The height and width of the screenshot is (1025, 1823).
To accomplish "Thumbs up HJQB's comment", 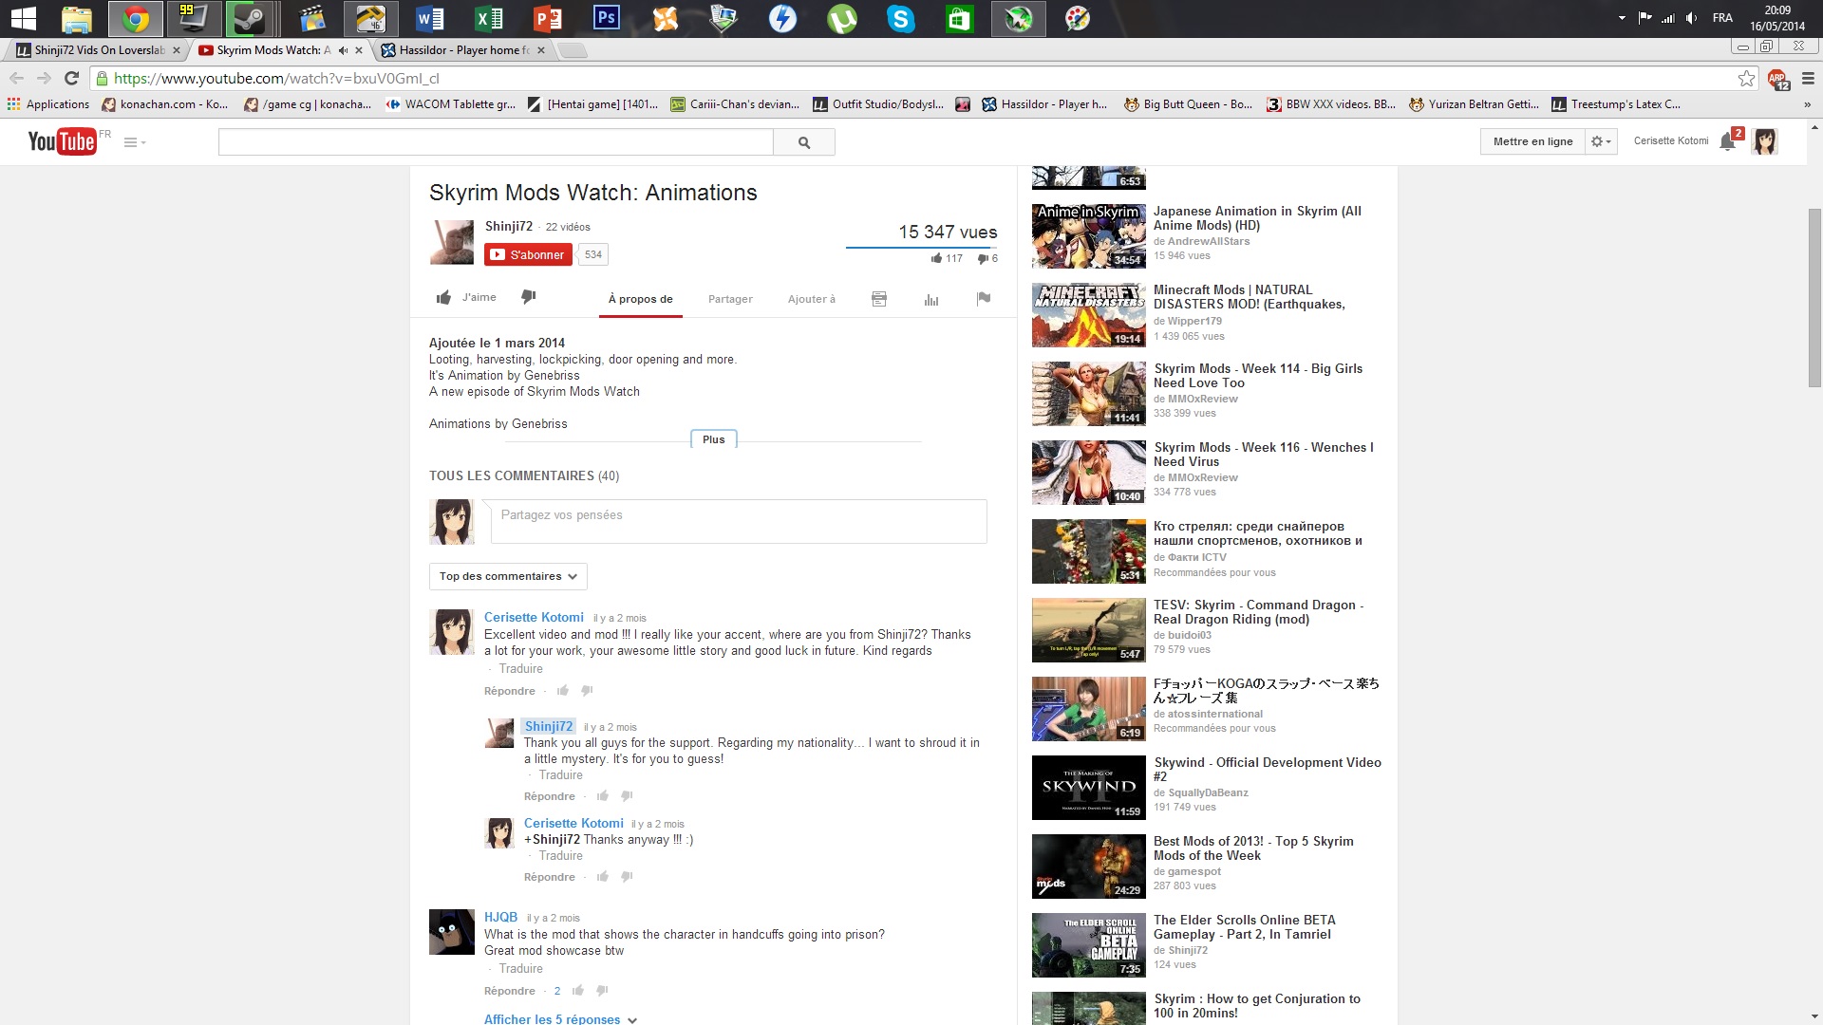I will [578, 991].
